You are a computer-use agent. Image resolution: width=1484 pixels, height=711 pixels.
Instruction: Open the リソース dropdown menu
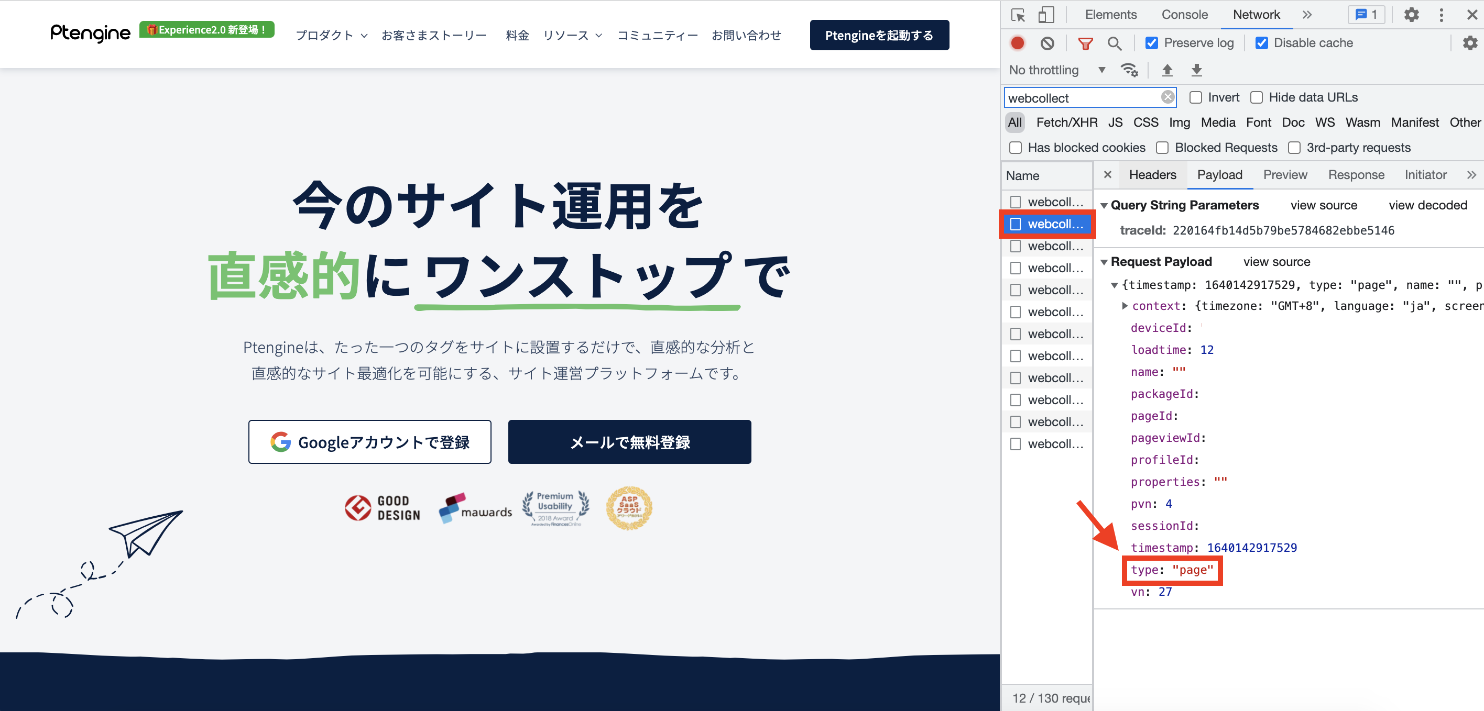[573, 36]
